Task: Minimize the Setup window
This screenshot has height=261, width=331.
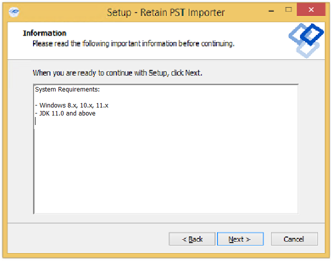Action: [271, 10]
